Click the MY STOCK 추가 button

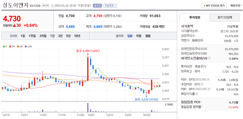coord(214,6)
